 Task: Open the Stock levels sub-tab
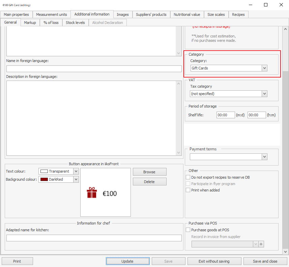tap(75, 23)
